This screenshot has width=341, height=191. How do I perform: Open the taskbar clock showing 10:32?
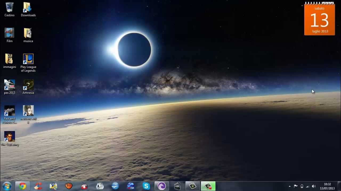pyautogui.click(x=327, y=186)
